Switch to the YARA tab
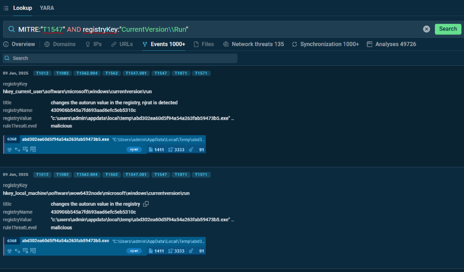The height and width of the screenshot is (272, 464). [x=47, y=8]
